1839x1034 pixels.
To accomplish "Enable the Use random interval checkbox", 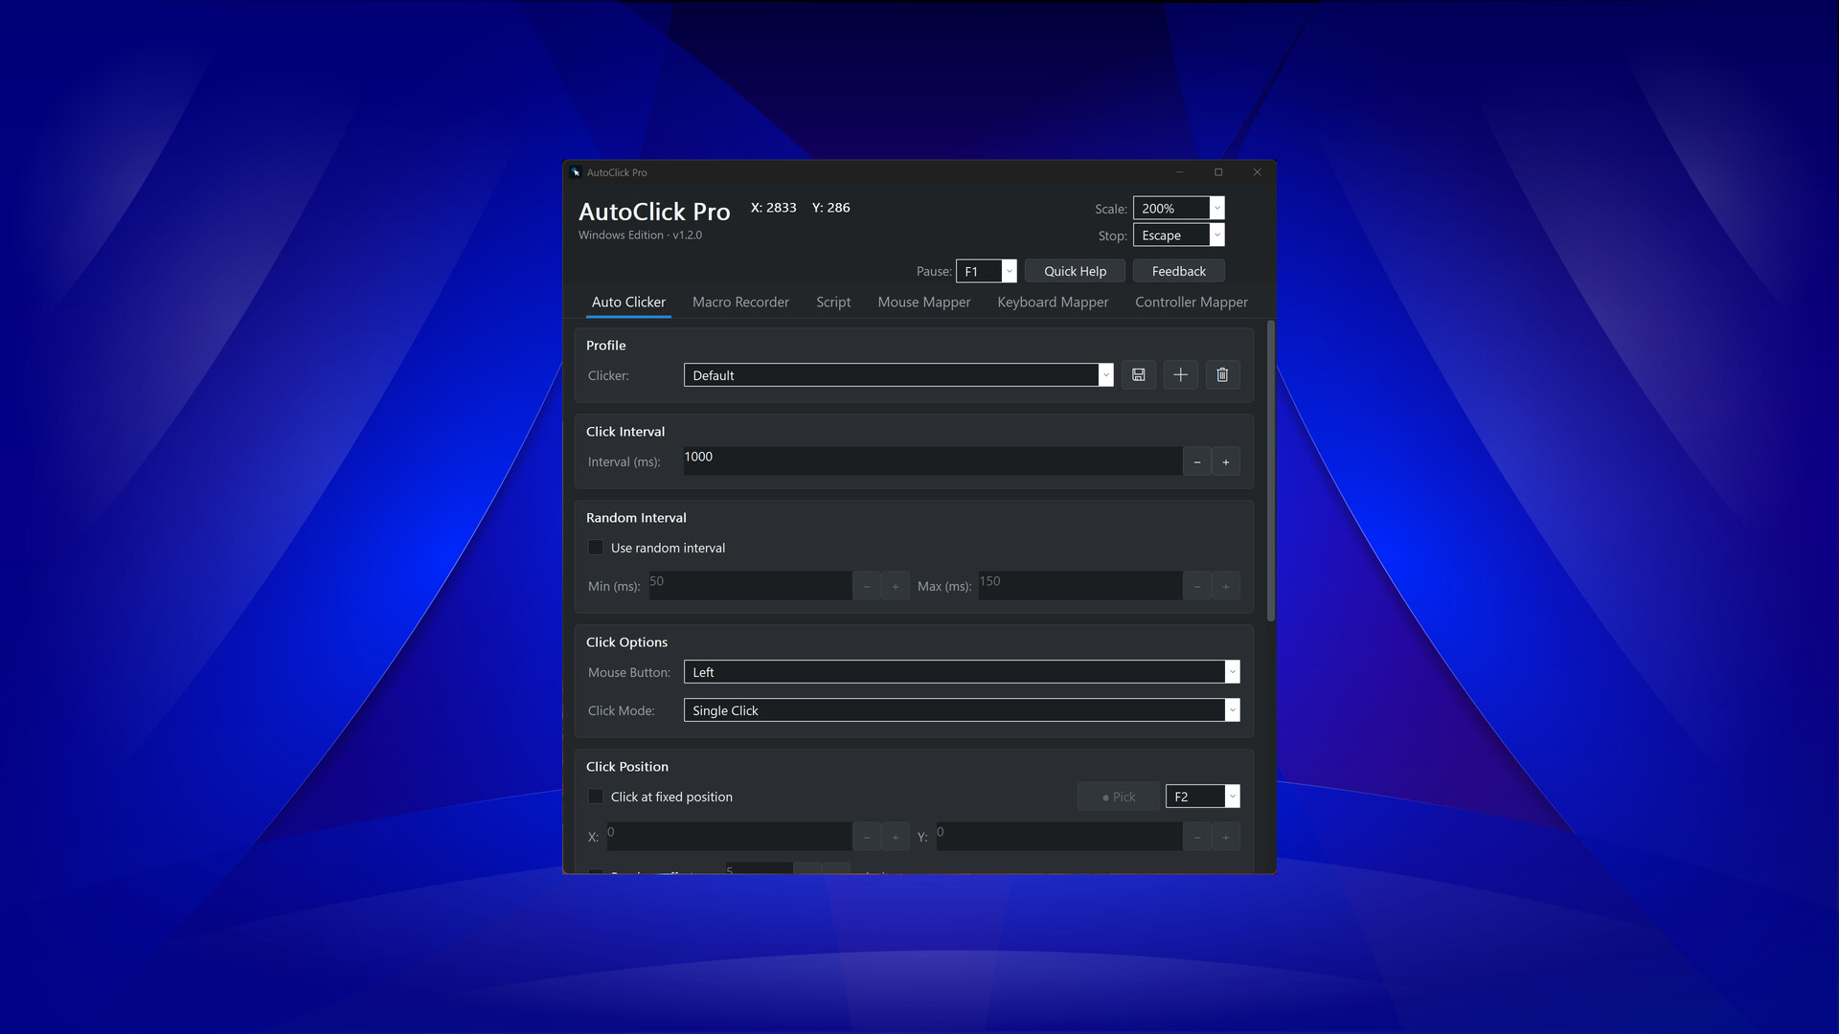I will pyautogui.click(x=596, y=548).
